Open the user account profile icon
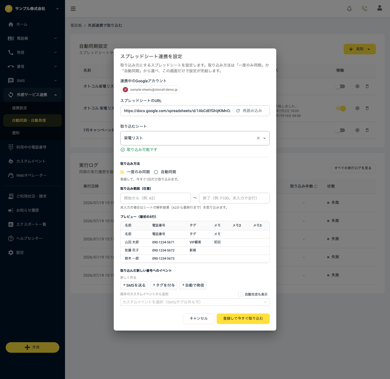Image resolution: width=390 pixels, height=379 pixels. [380, 8]
